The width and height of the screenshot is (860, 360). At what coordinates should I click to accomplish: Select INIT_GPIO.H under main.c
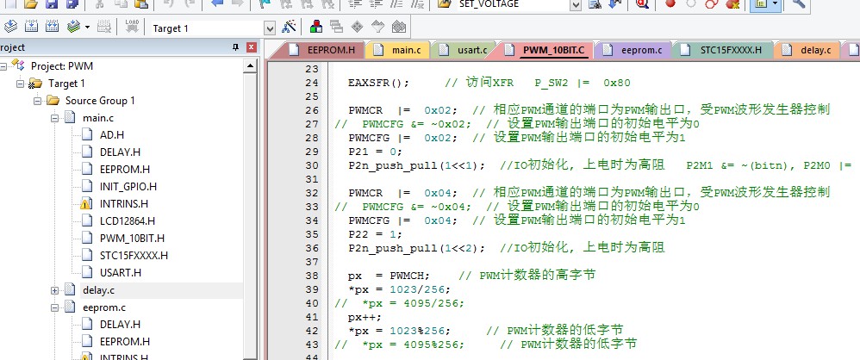128,186
